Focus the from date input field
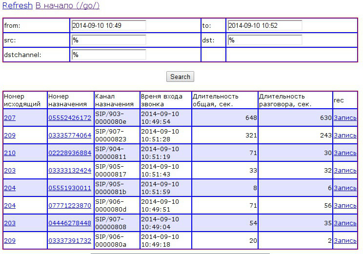 (109, 25)
